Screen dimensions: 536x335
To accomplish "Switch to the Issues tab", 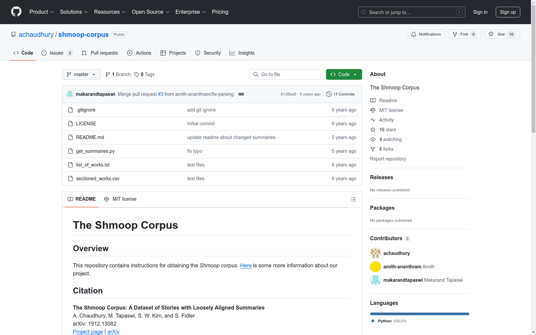I will click(57, 53).
